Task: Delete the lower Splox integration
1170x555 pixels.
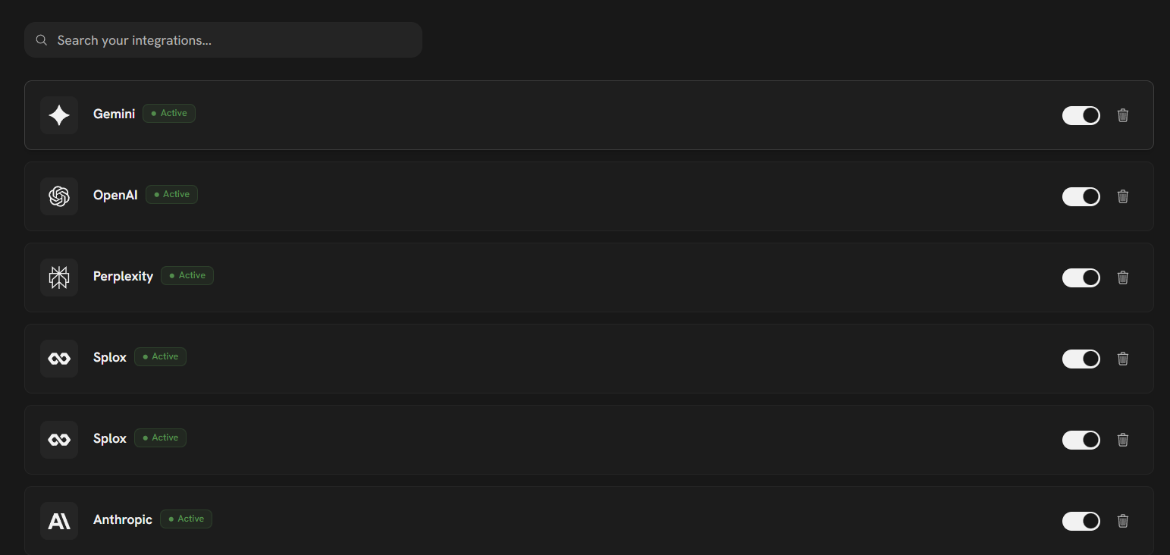Action: [1123, 440]
